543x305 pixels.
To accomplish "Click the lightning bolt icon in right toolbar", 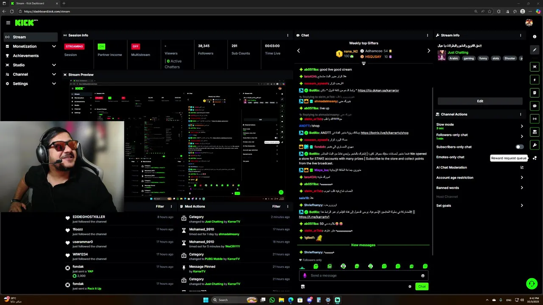I will [535, 80].
